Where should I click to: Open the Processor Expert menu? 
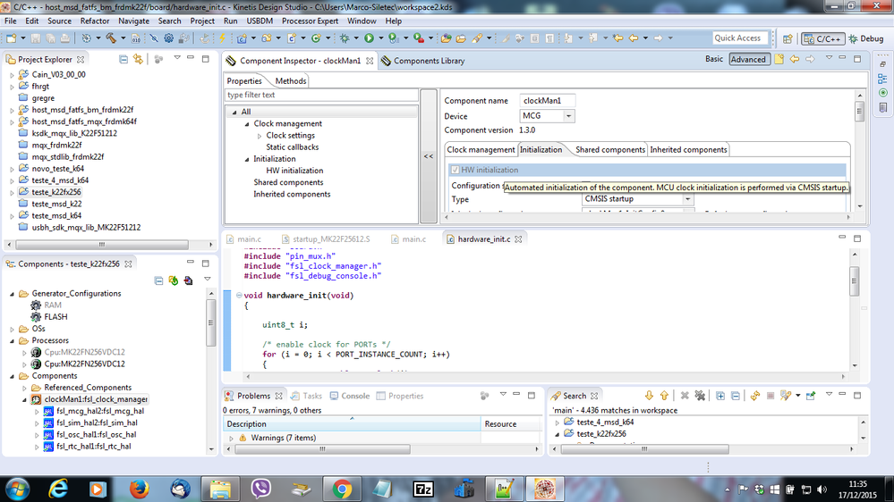311,21
